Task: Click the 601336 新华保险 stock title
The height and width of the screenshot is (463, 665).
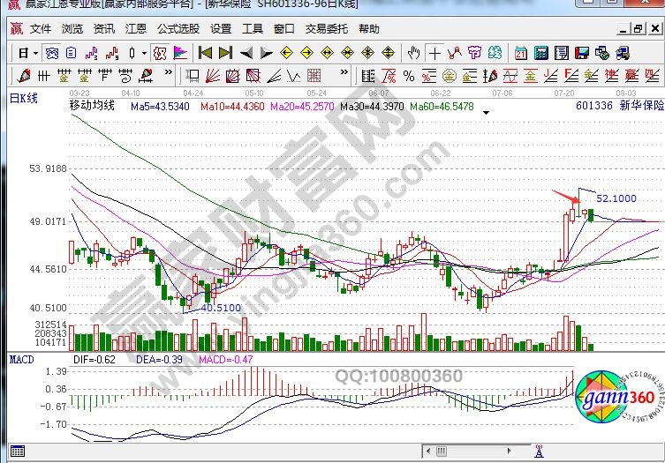Action: [620, 106]
